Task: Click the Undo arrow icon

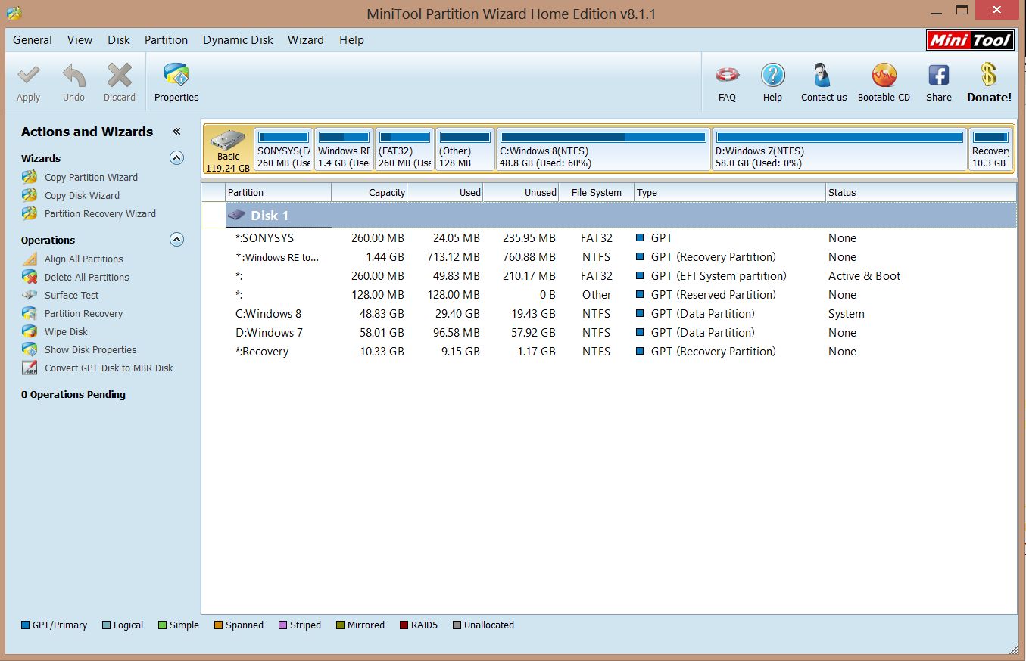Action: coord(73,76)
